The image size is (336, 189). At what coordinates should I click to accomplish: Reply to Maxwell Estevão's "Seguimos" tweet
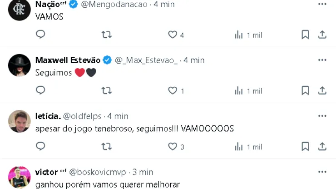40,90
